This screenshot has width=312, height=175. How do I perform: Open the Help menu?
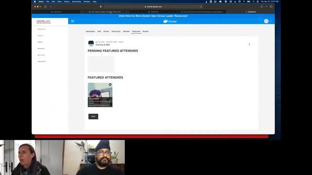(95, 1)
